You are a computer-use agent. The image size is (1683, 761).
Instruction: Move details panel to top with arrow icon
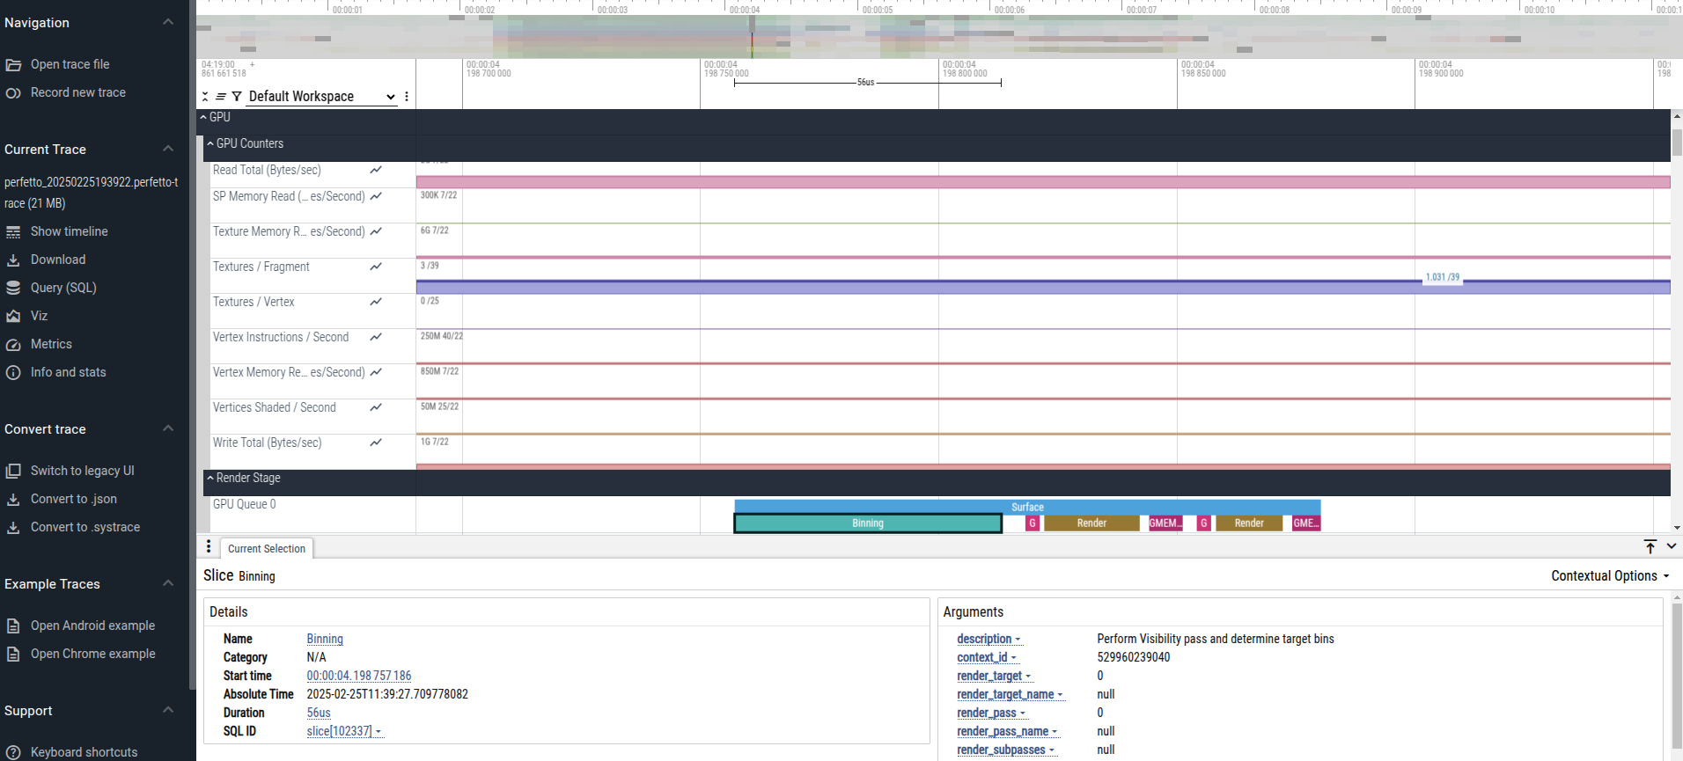click(x=1650, y=547)
